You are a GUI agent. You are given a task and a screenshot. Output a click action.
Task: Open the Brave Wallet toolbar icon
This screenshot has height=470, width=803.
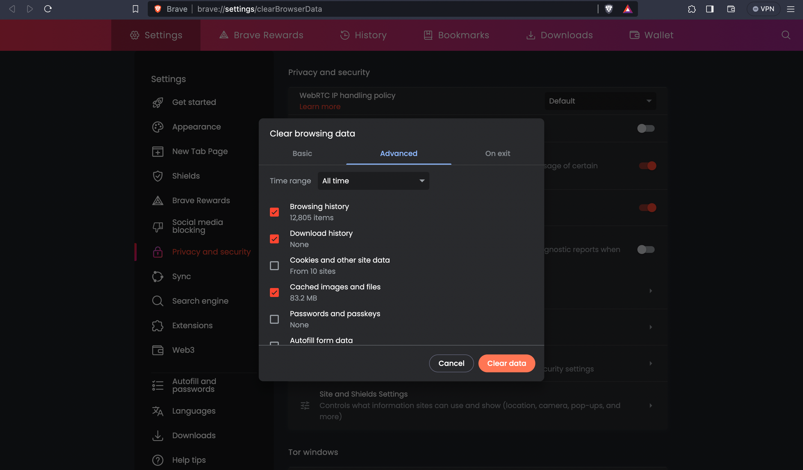tap(731, 9)
